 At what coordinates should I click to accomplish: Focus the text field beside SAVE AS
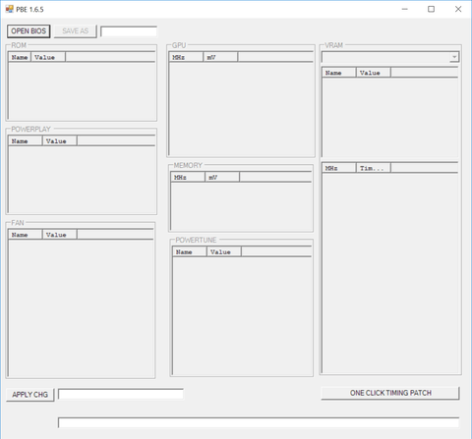129,31
